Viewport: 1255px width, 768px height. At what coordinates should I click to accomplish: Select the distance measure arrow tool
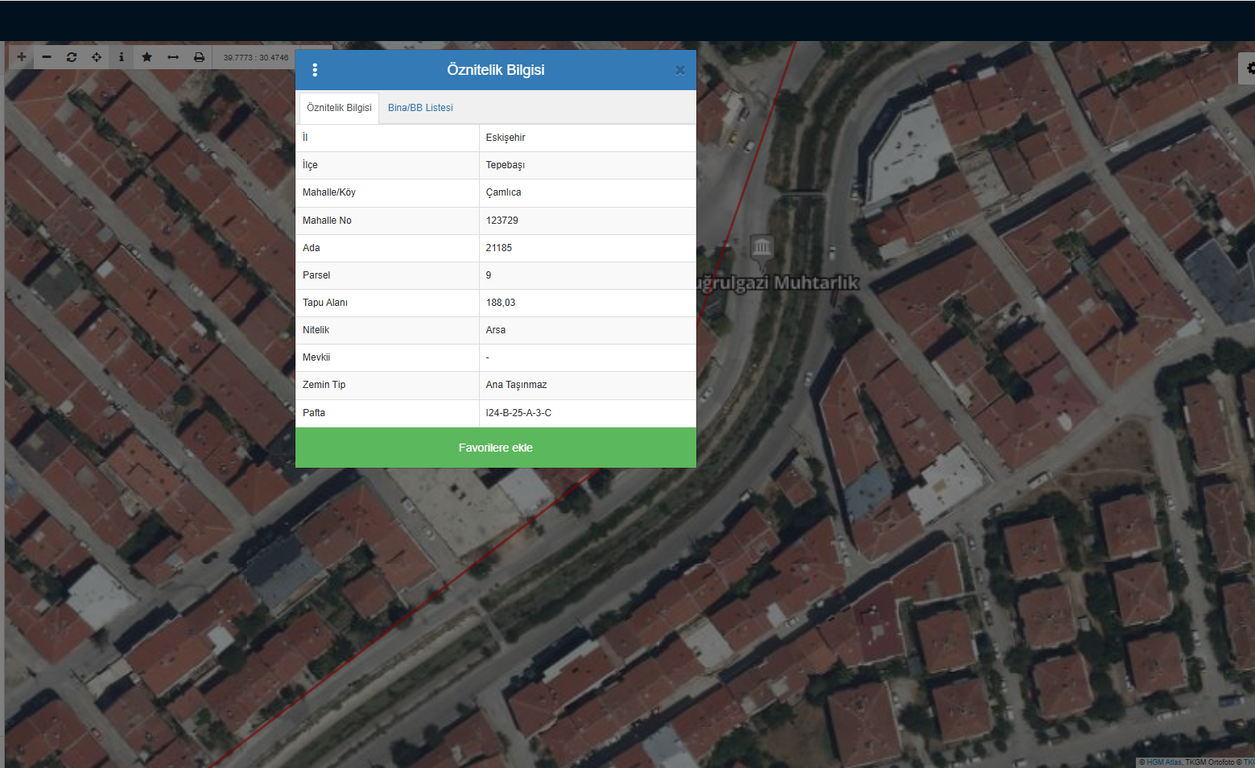coord(172,57)
